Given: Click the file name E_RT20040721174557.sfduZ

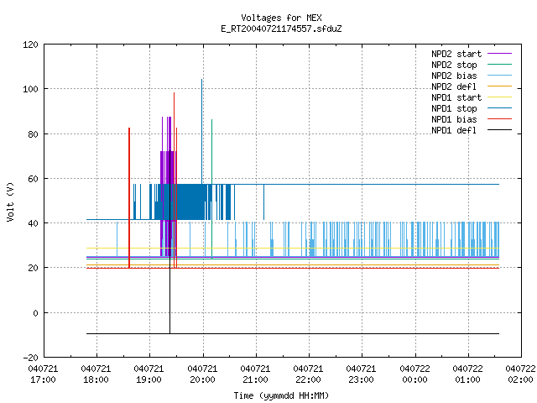Looking at the screenshot, I should [281, 29].
